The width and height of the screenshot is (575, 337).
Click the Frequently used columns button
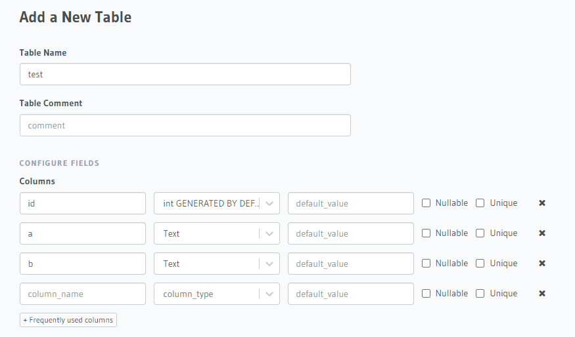[68, 320]
